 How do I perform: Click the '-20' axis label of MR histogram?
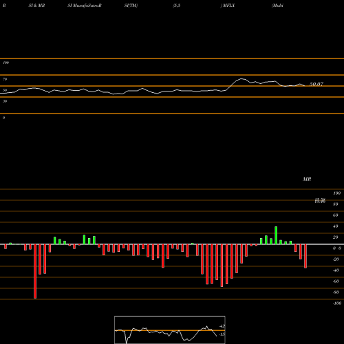pyautogui.click(x=336, y=259)
